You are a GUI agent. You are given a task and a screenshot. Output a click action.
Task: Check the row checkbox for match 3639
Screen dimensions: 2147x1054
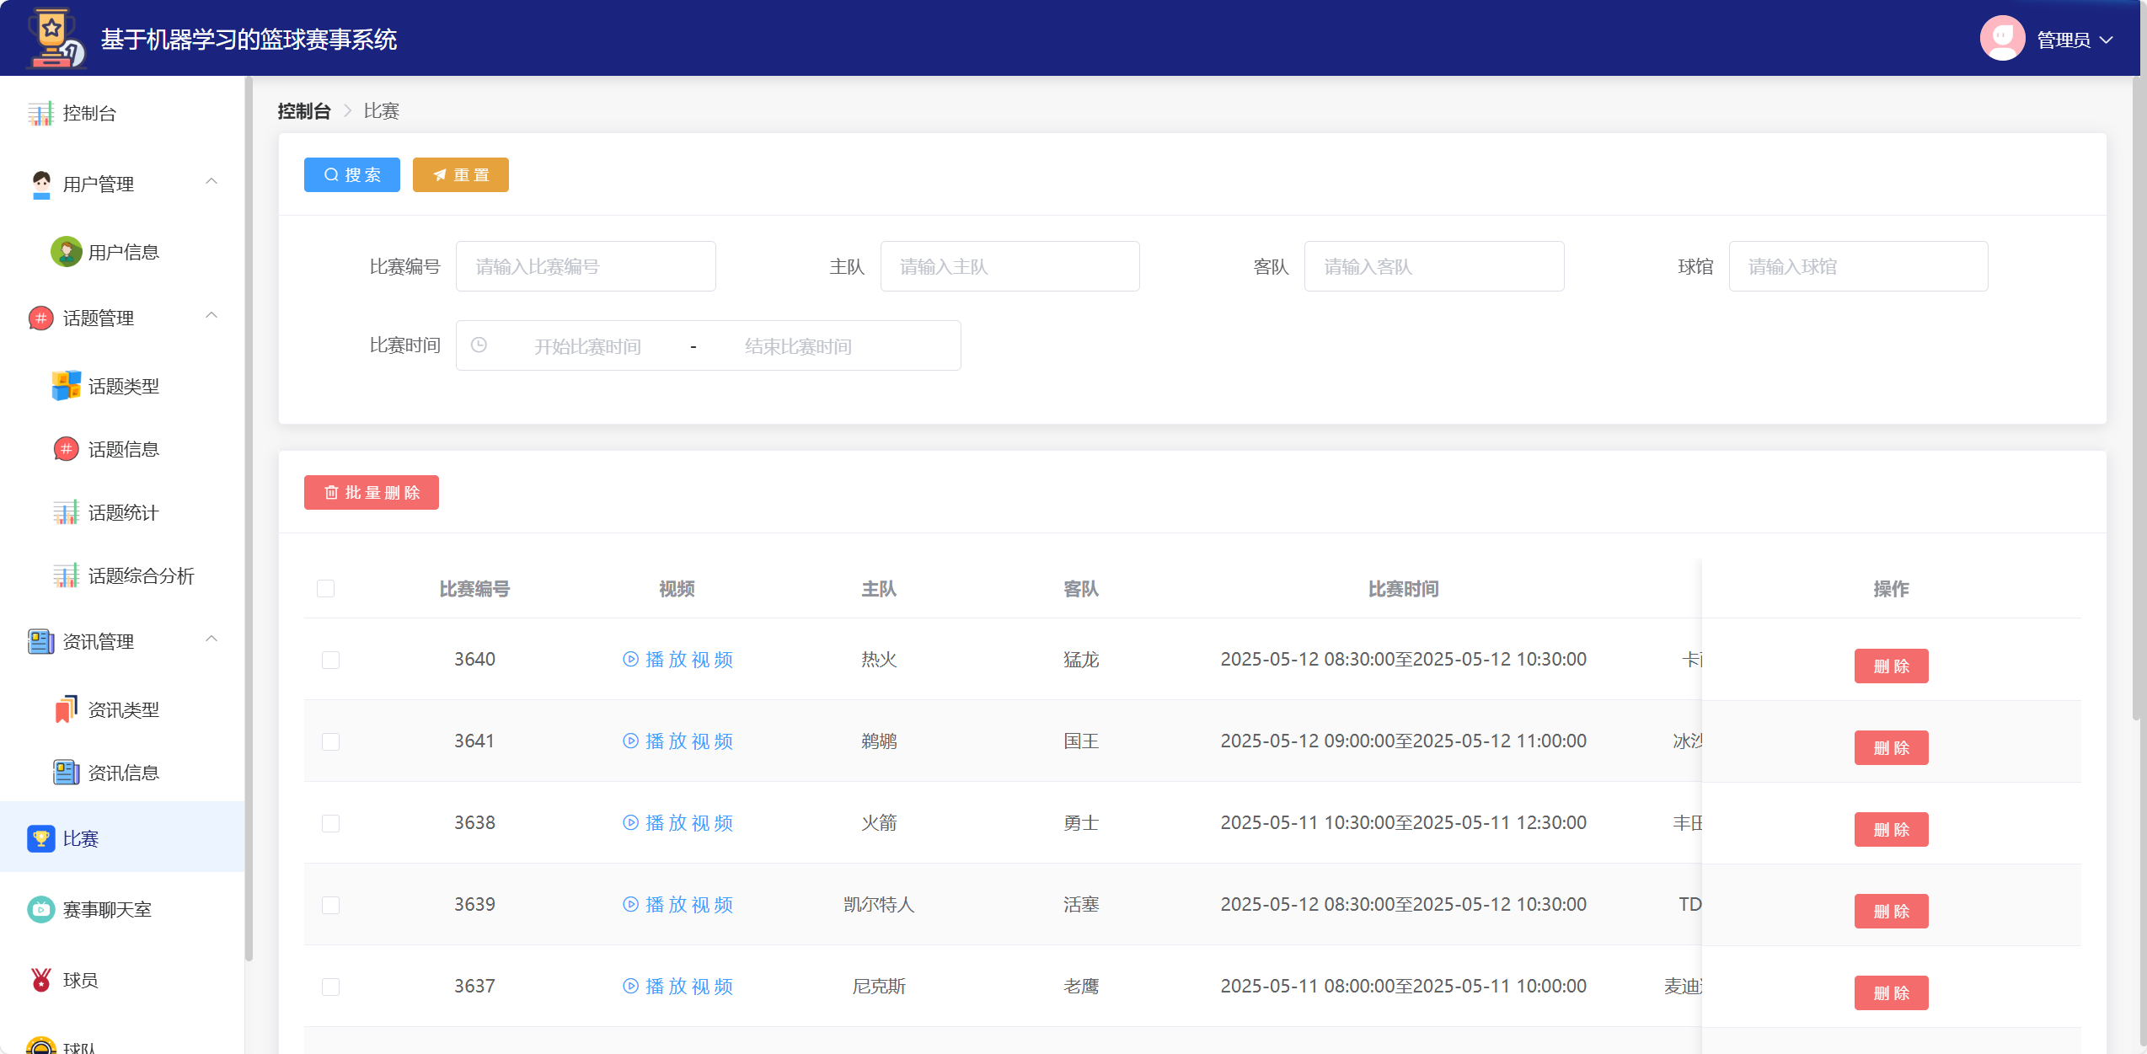tap(330, 905)
